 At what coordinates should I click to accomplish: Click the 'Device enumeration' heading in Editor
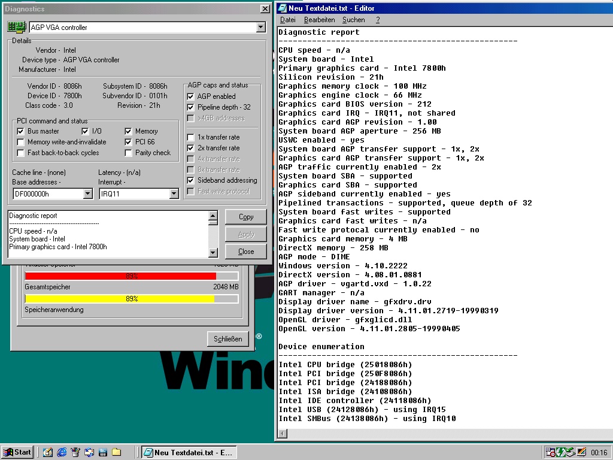pos(321,347)
